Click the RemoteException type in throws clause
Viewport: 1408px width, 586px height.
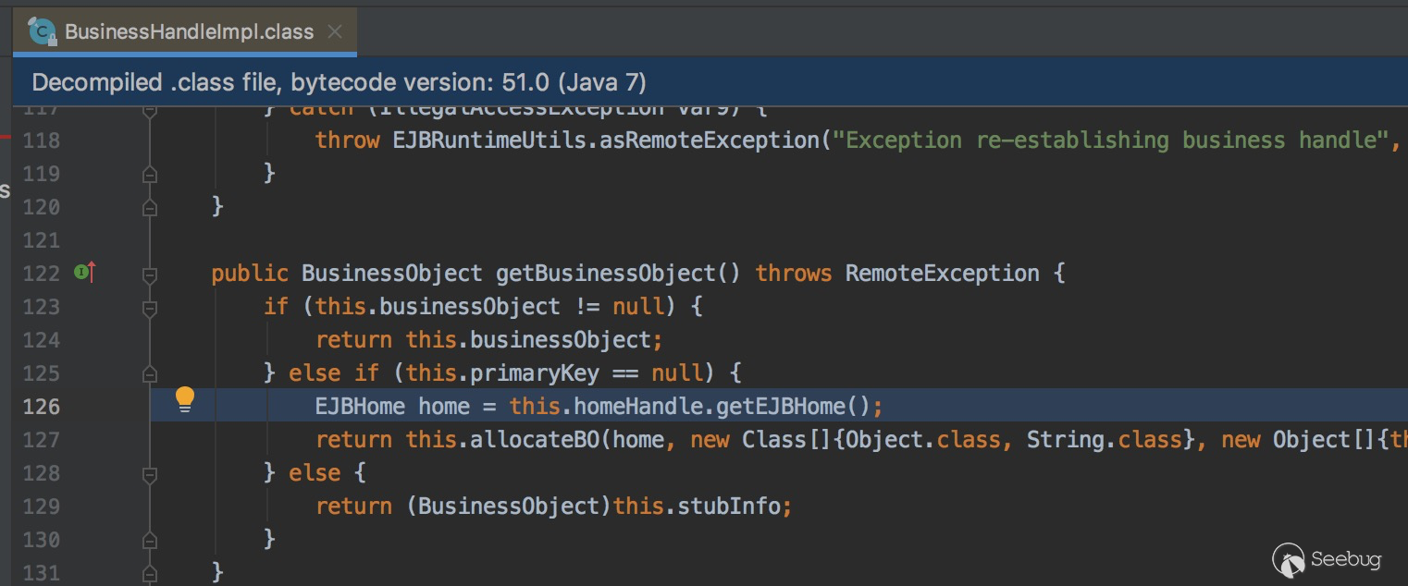tap(942, 274)
